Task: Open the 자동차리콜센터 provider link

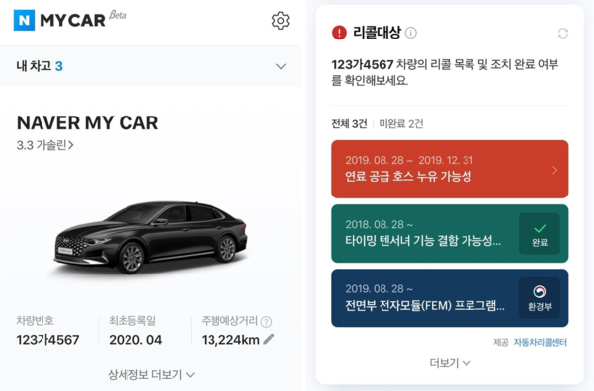Action: click(541, 343)
